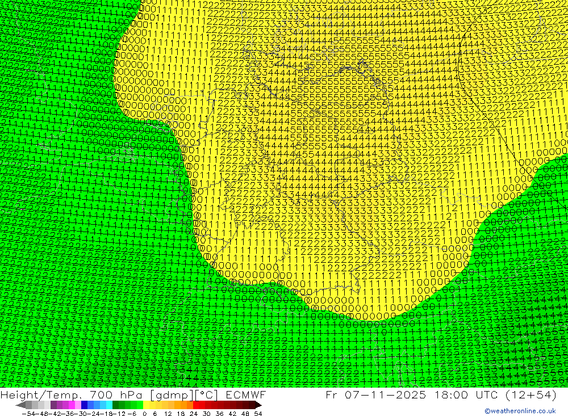Select the '-54' legend scale label
Image resolution: width=568 pixels, height=416 pixels.
pos(28,414)
